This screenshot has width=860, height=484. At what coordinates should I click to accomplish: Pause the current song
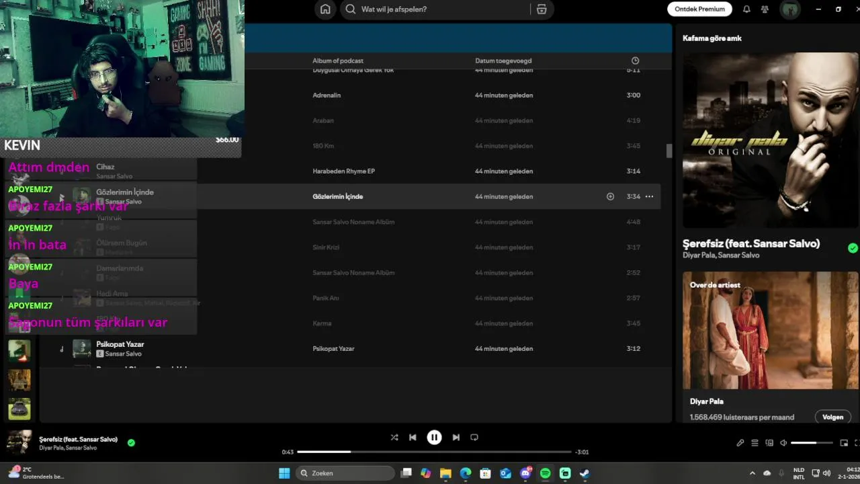[434, 437]
